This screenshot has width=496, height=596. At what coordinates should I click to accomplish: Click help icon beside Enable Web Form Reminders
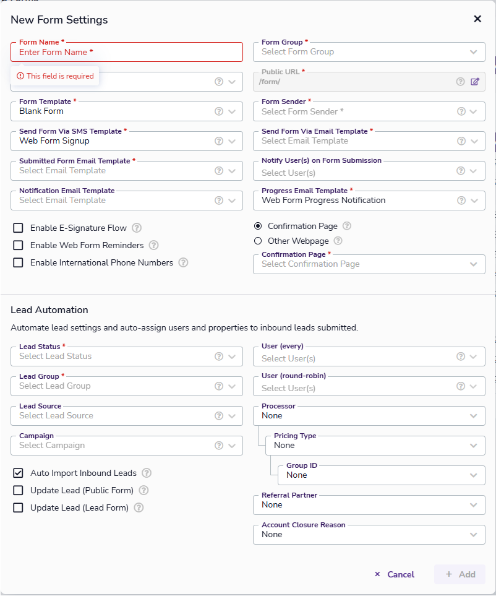click(x=154, y=245)
